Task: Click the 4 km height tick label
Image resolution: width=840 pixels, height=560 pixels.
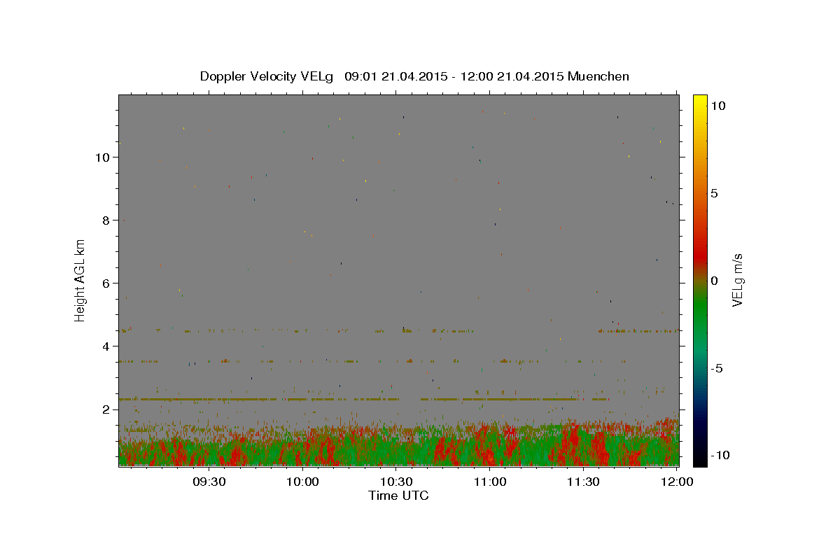Action: pos(106,346)
